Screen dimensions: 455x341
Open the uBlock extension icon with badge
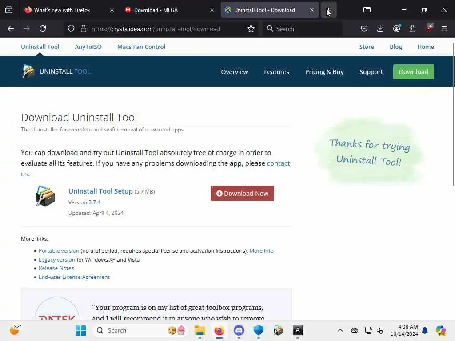pos(429,28)
